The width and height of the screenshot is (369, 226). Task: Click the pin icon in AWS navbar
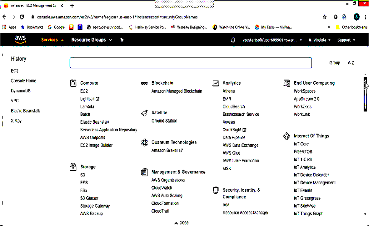pyautogui.click(x=122, y=40)
